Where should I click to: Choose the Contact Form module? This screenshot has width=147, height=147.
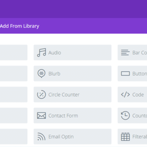(x=72, y=116)
